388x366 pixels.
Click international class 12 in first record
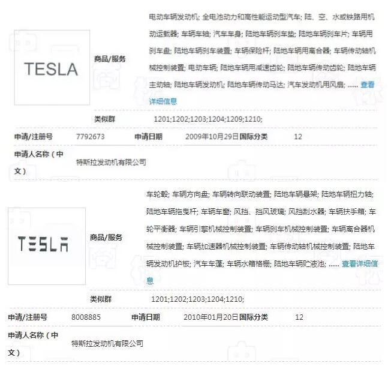click(x=298, y=137)
